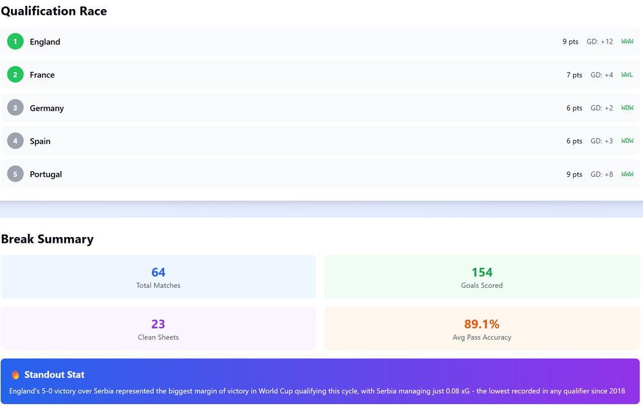This screenshot has width=643, height=408.
Task: Click Portugal's GD: +8 value
Action: click(602, 174)
